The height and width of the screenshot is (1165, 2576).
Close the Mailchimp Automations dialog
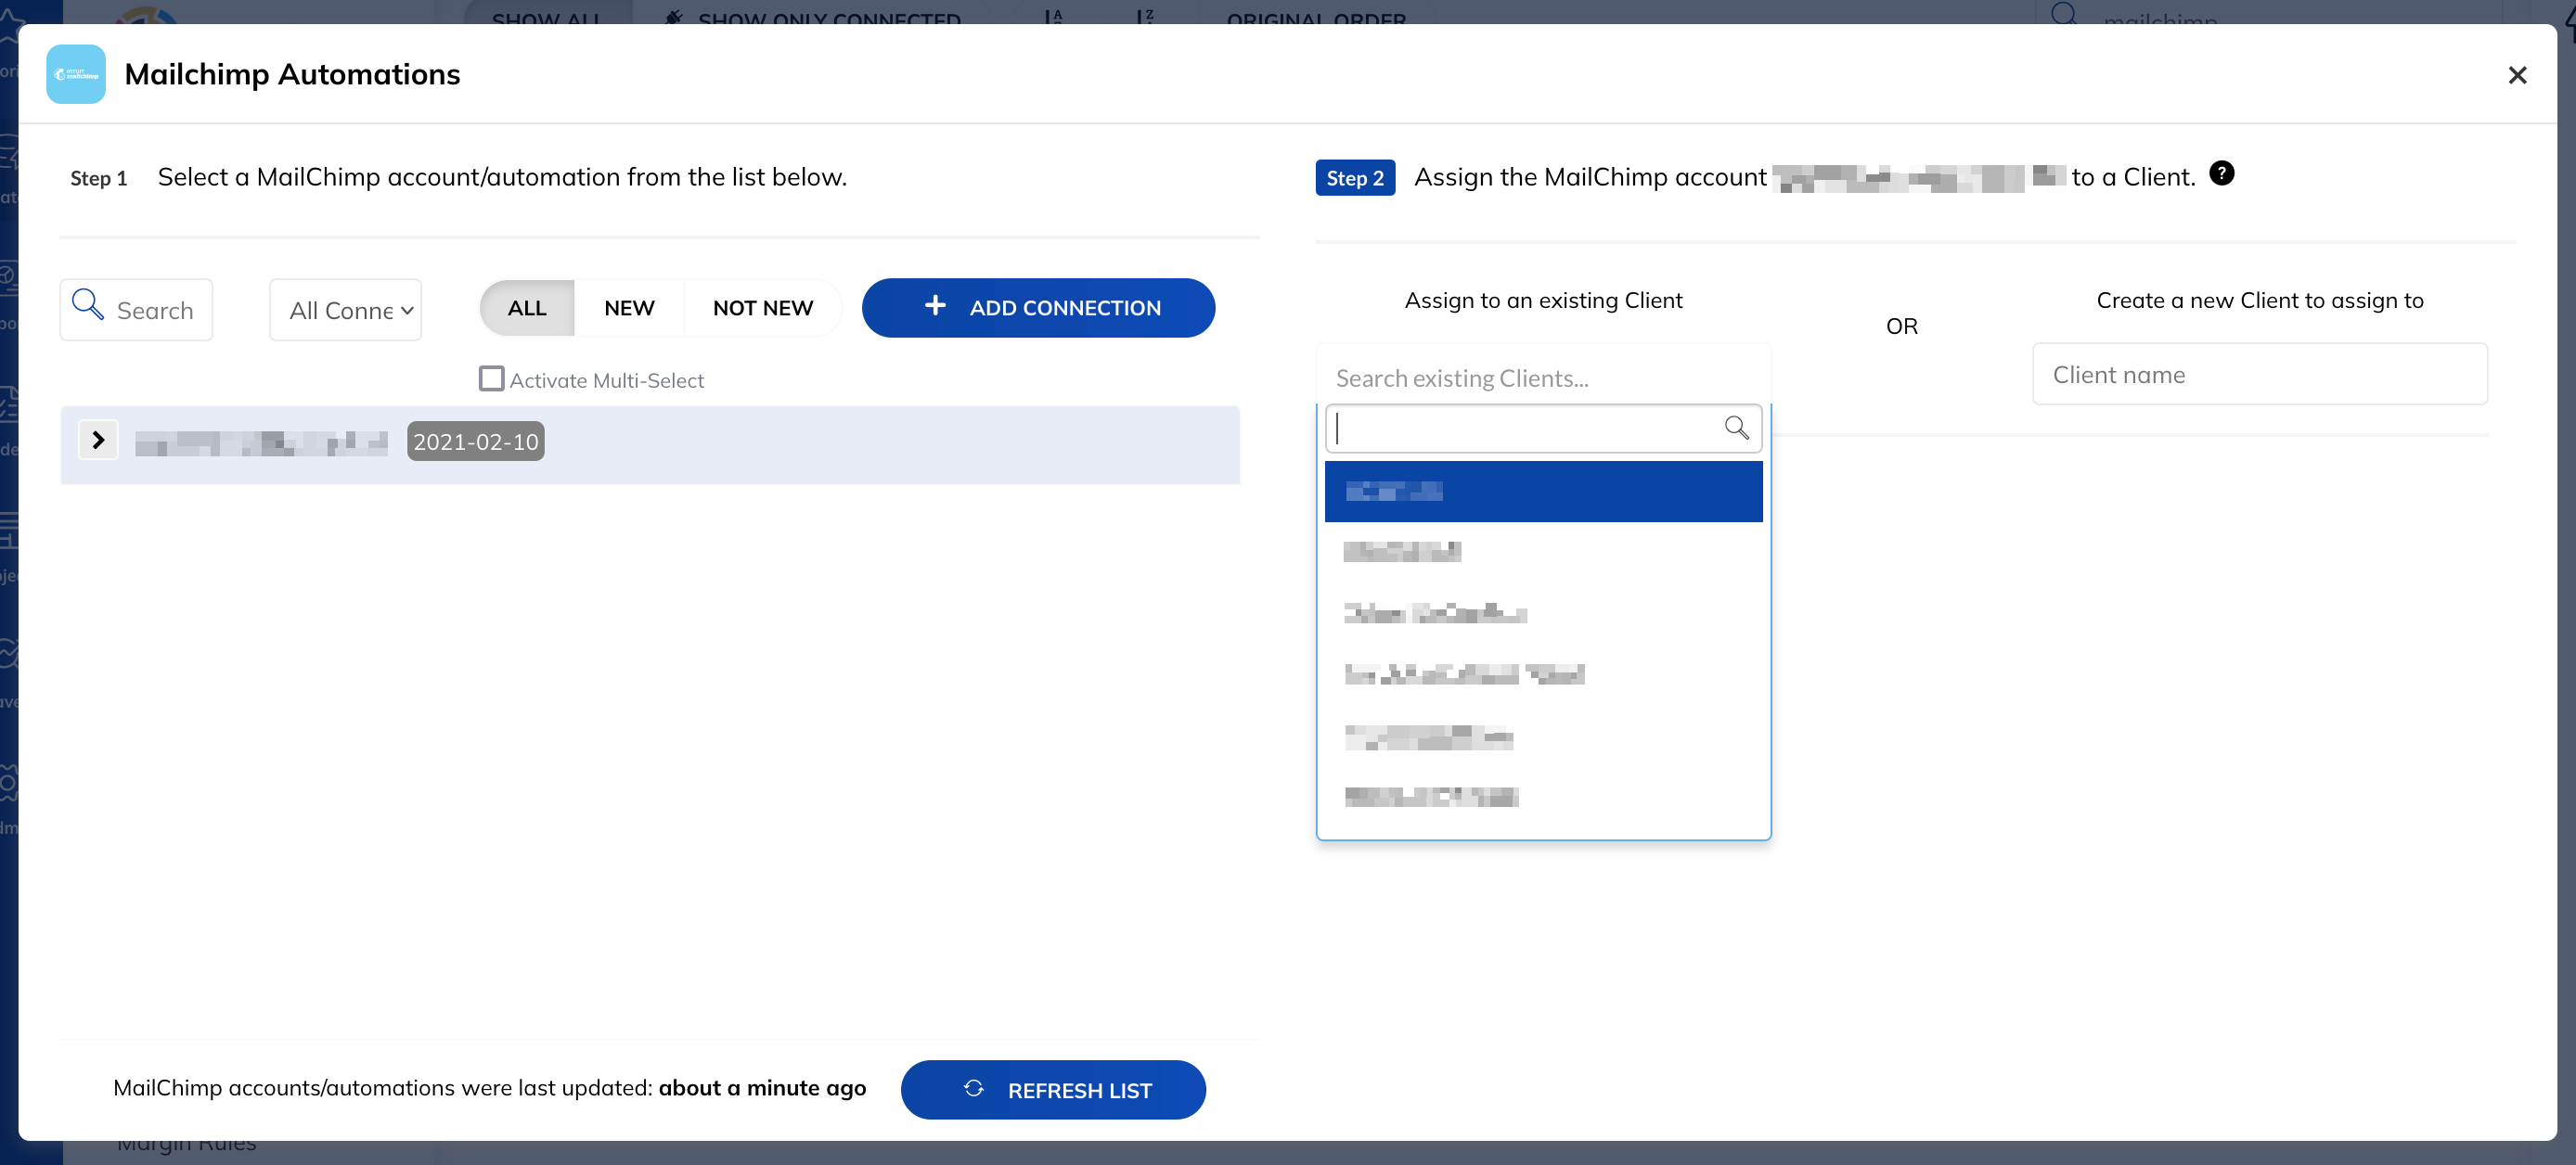[x=2517, y=75]
